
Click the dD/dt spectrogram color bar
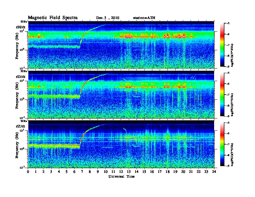click(x=222, y=95)
